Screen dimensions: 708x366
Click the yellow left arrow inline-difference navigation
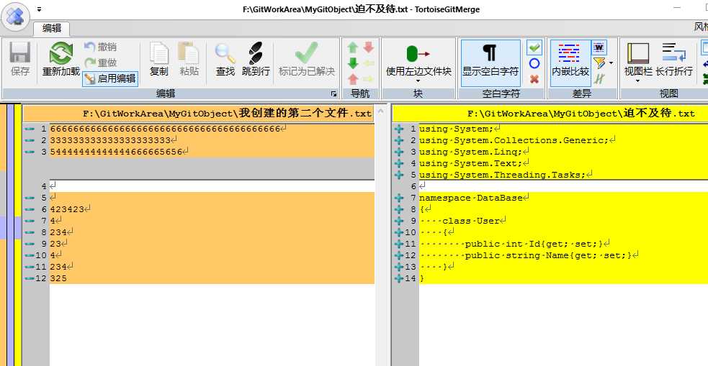(369, 63)
